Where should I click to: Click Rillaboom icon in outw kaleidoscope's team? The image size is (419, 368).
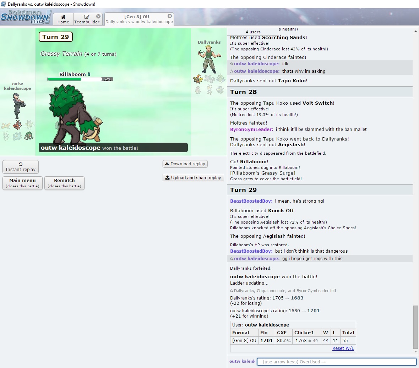[29, 136]
